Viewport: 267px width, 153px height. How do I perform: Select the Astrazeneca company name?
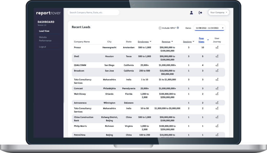tap(80, 103)
